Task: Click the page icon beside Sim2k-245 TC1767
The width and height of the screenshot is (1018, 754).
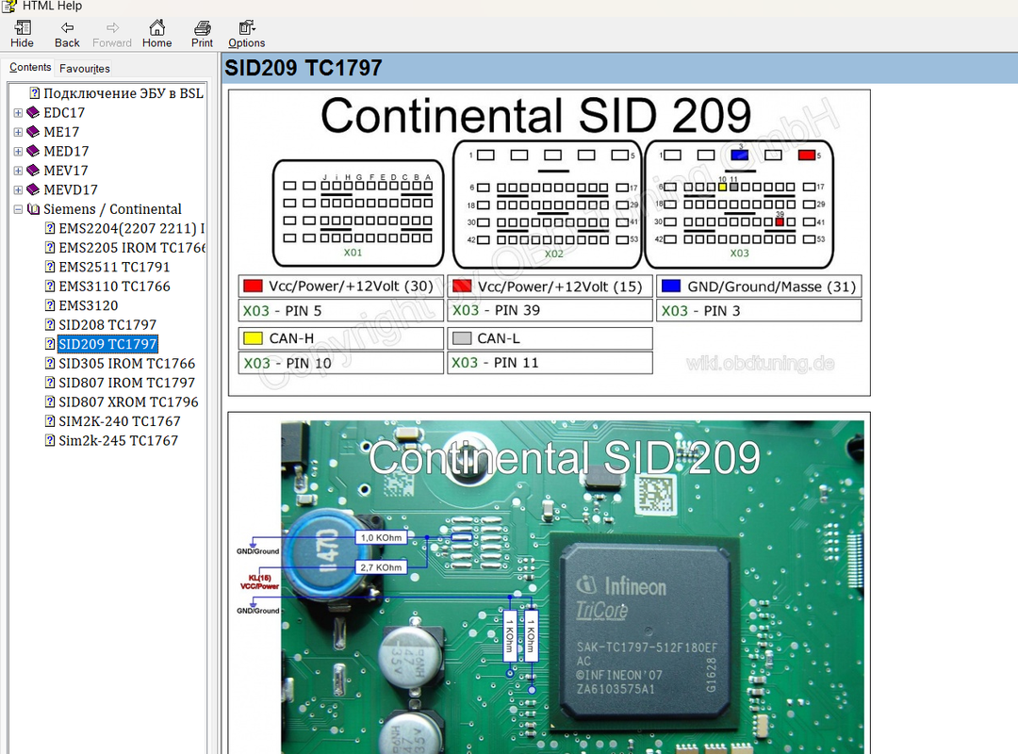Action: pyautogui.click(x=50, y=440)
